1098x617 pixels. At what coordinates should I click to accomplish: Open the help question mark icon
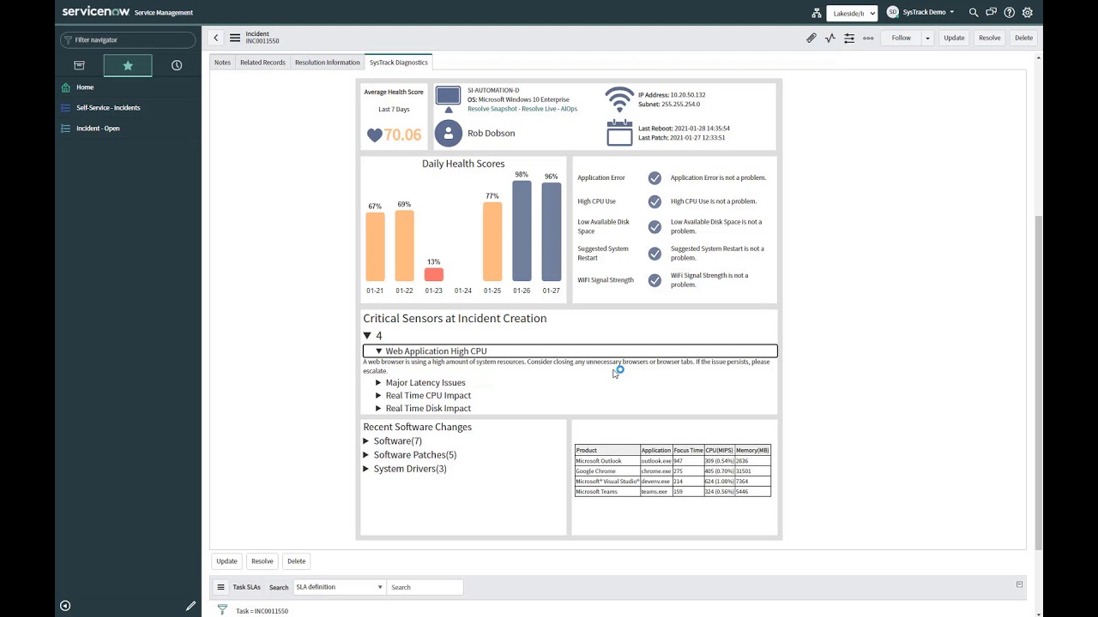1010,13
